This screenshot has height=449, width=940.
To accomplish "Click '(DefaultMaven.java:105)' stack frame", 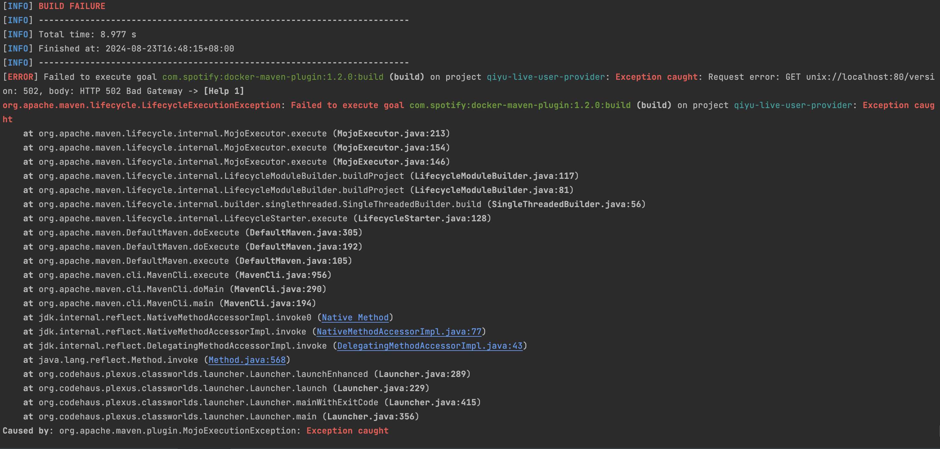I will [293, 261].
